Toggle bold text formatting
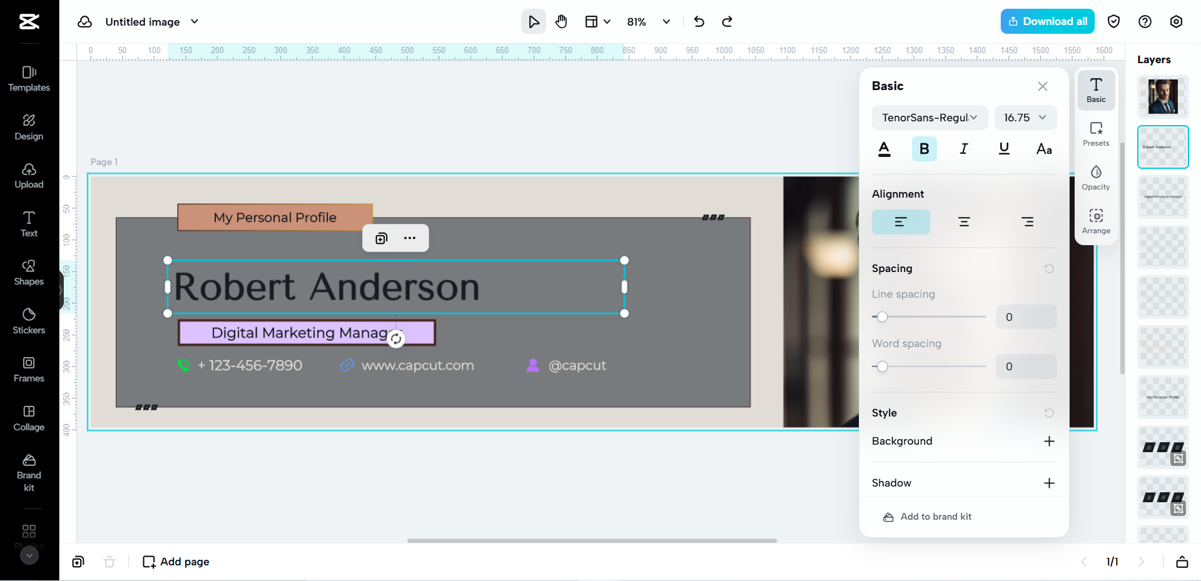The height and width of the screenshot is (581, 1201). (x=924, y=149)
